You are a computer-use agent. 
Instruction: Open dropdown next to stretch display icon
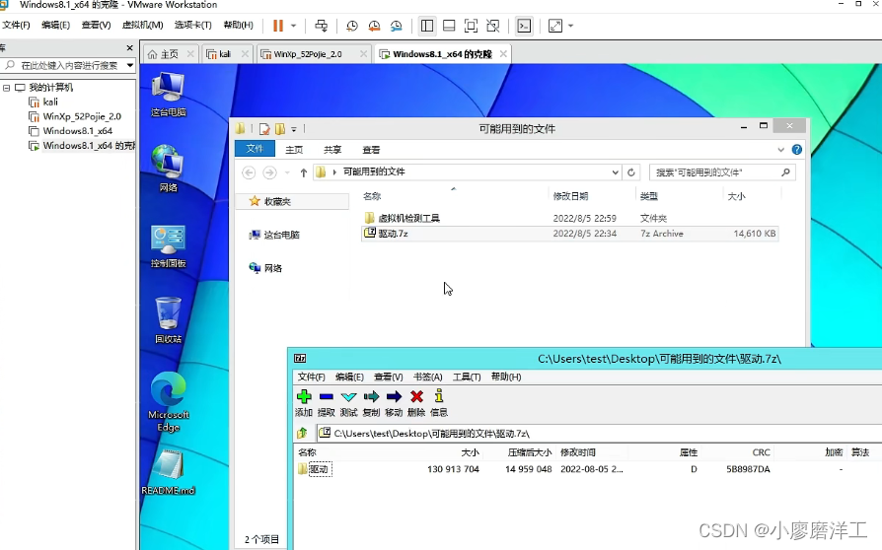point(570,26)
